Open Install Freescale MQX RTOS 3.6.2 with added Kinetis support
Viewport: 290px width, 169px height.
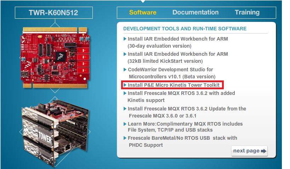[181, 97]
